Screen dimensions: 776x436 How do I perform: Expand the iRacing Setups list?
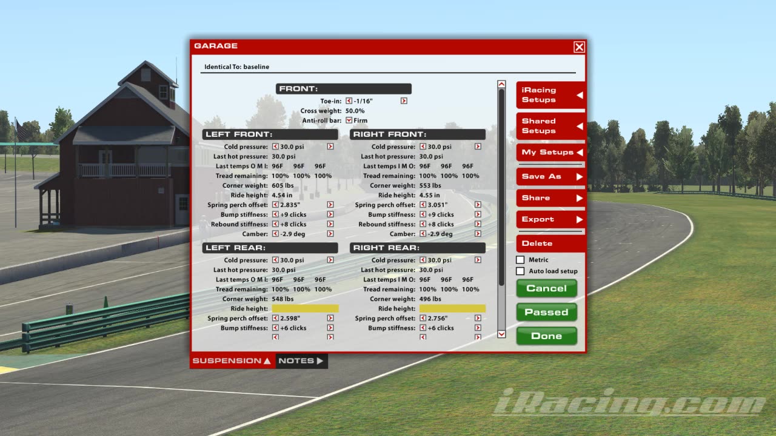coord(550,95)
